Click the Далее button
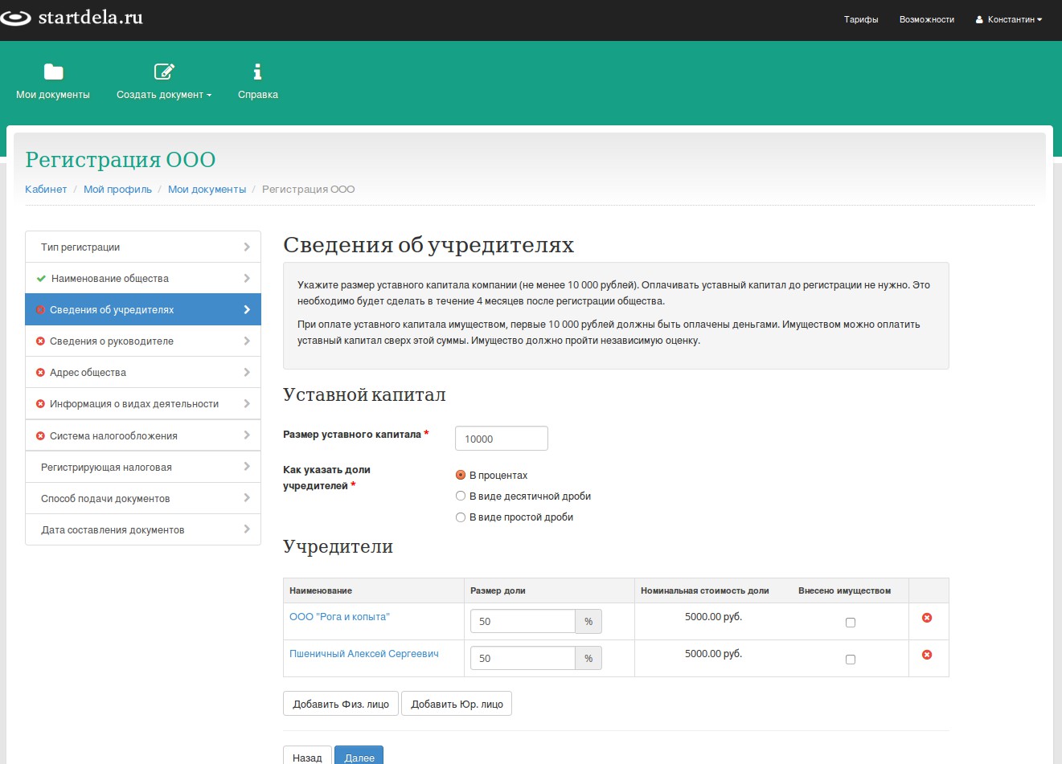Image resolution: width=1062 pixels, height=764 pixels. pos(359,757)
